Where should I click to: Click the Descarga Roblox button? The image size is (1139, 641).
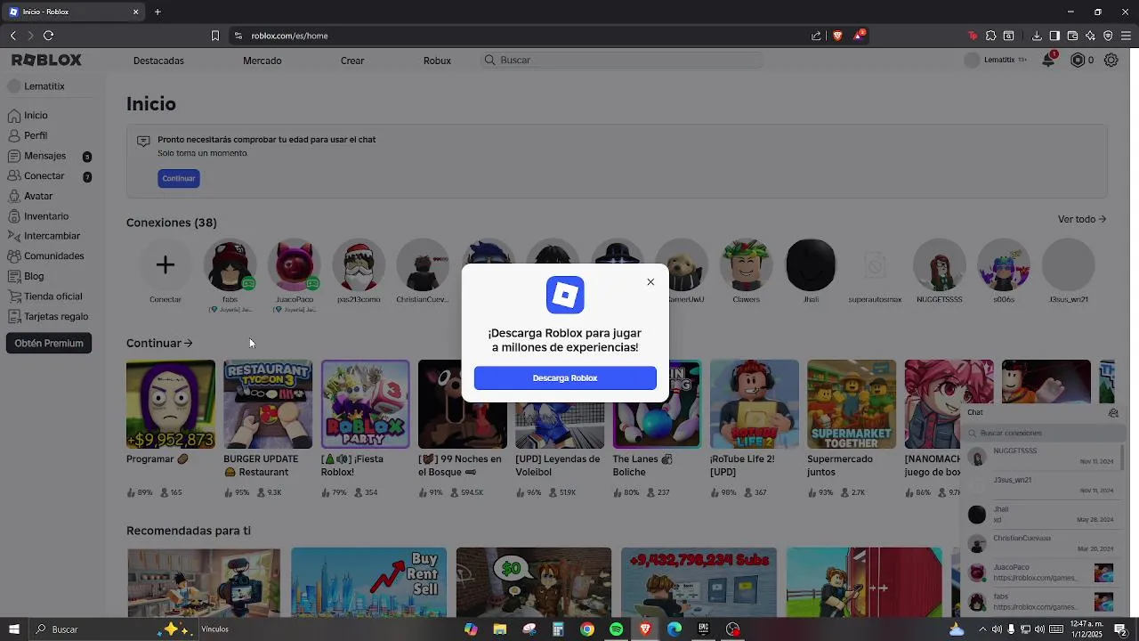pos(565,377)
